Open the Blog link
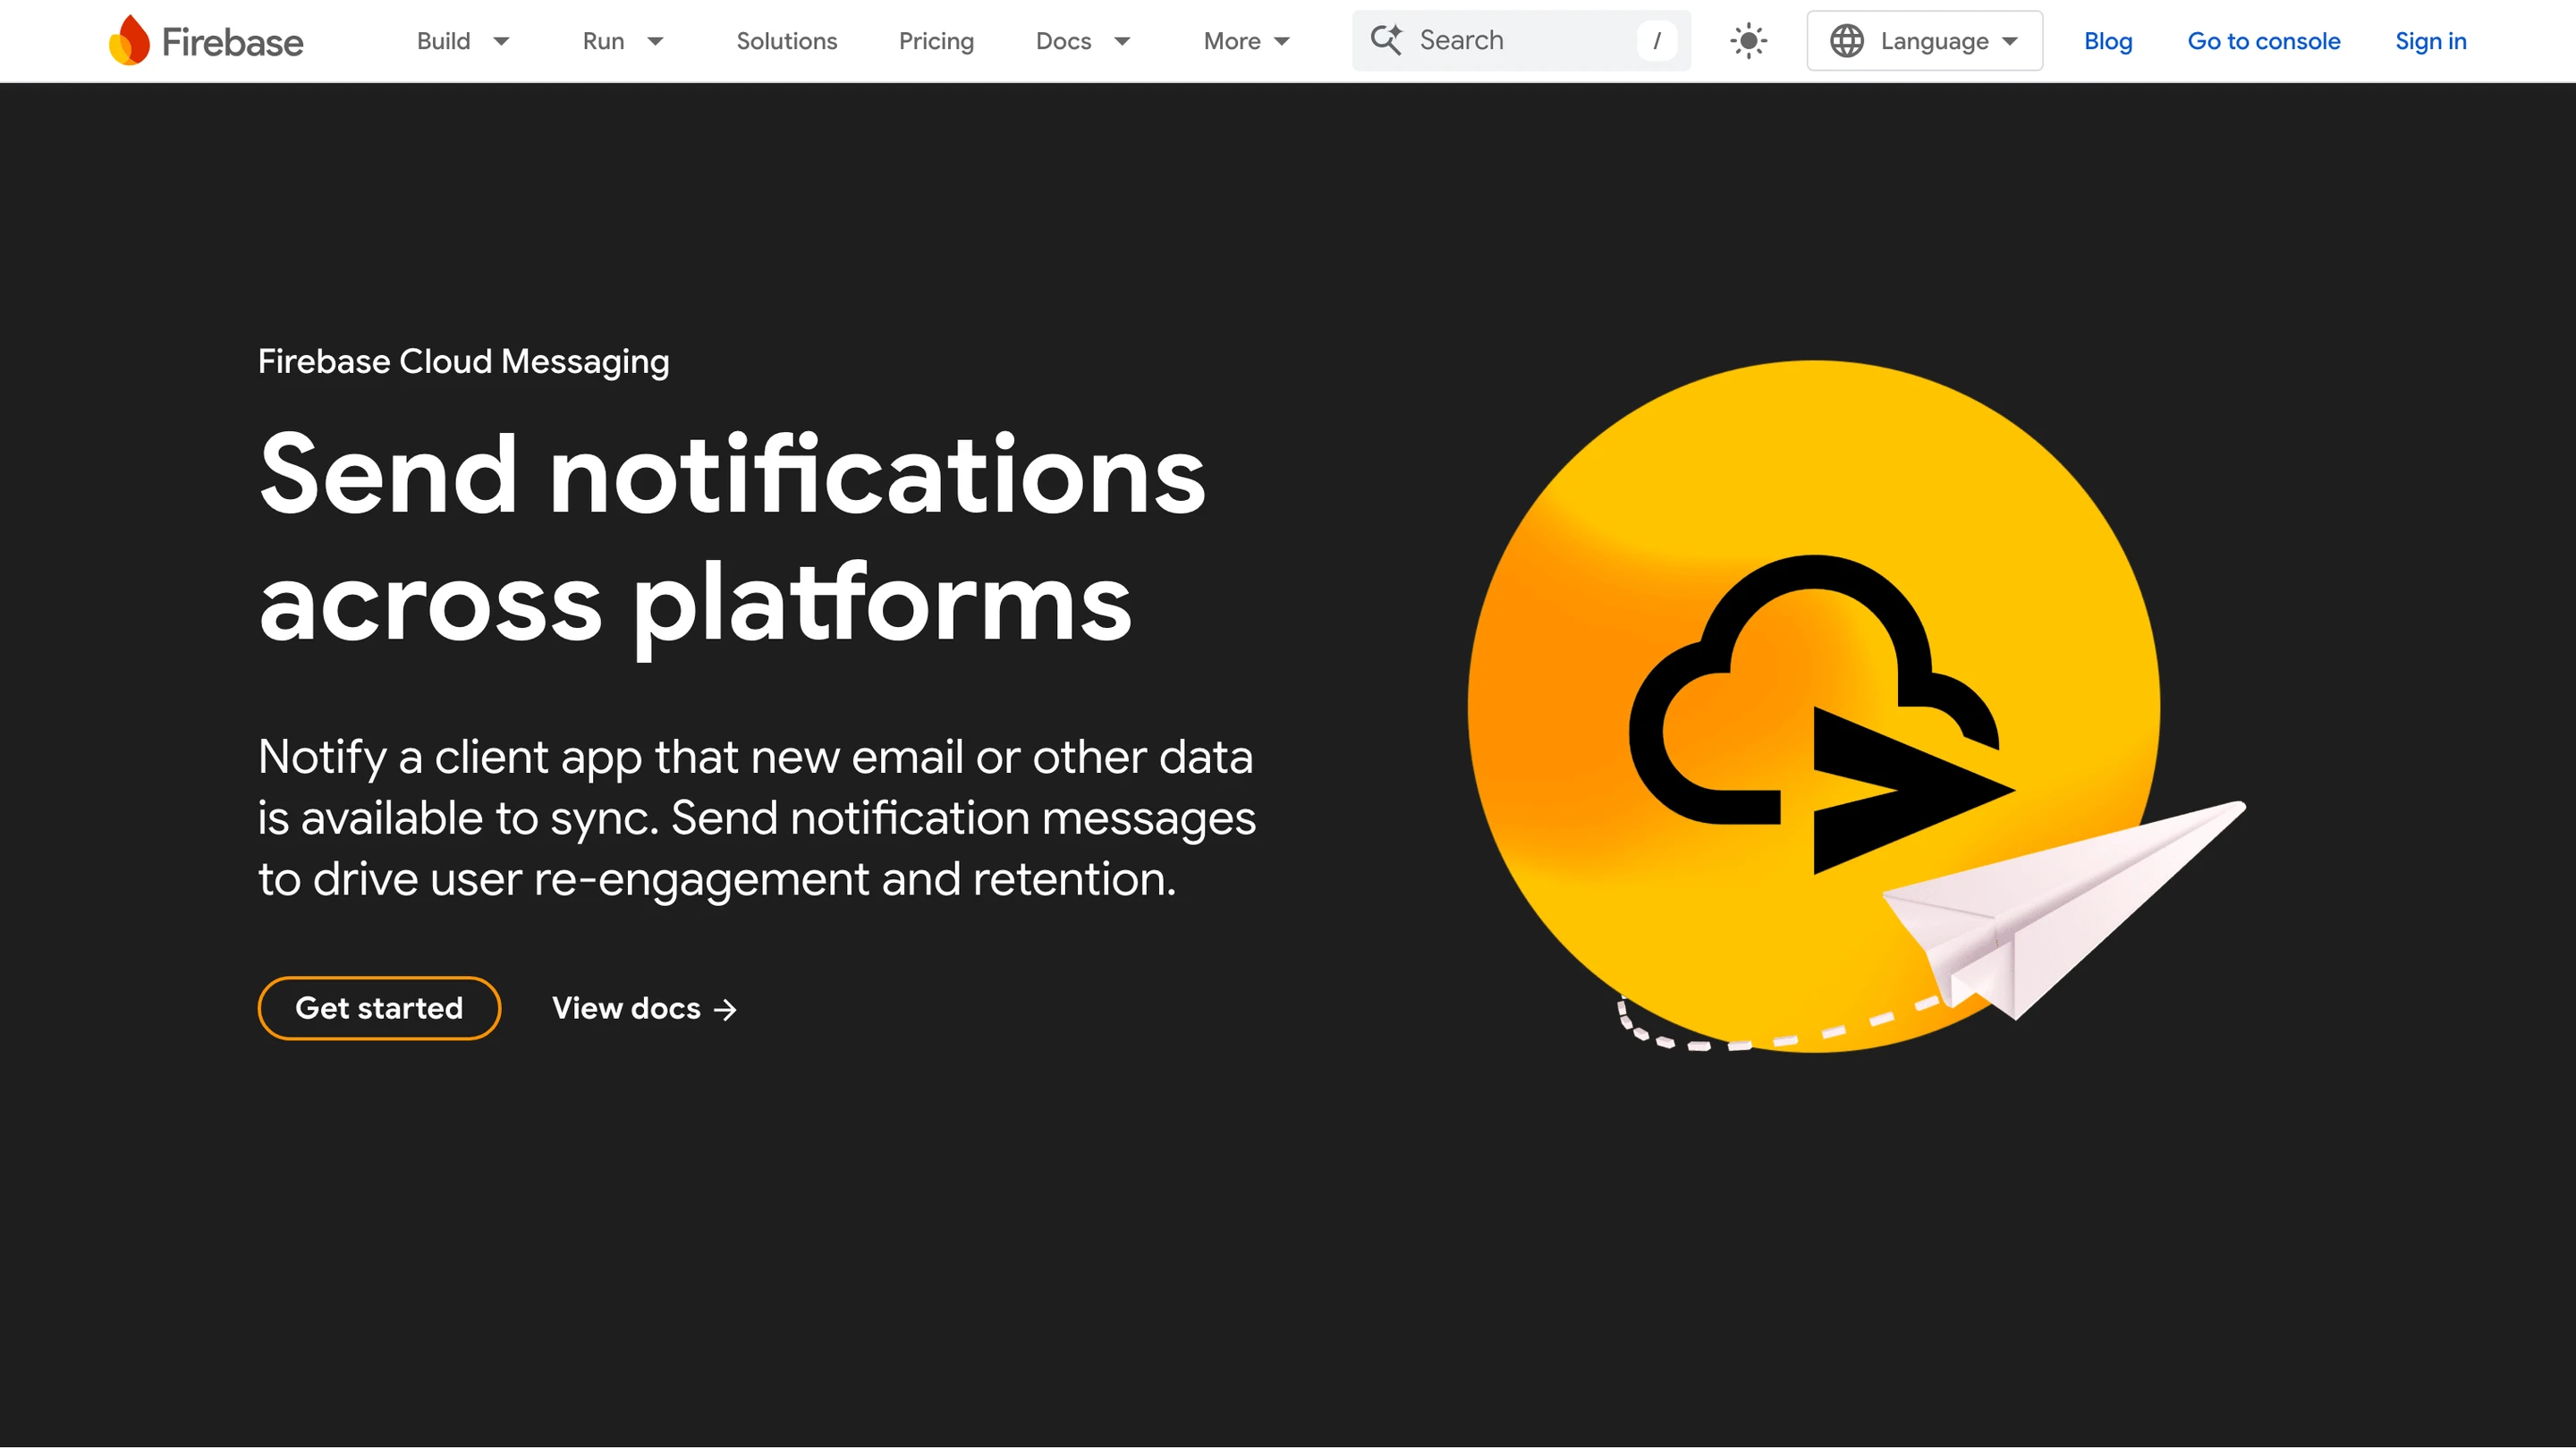 pos(2108,41)
